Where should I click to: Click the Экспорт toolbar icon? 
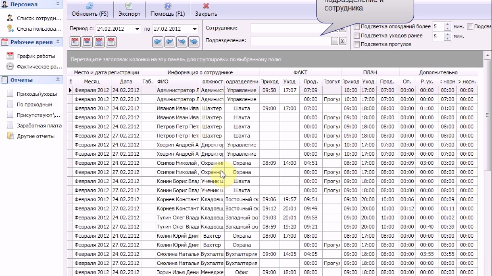coord(129,6)
